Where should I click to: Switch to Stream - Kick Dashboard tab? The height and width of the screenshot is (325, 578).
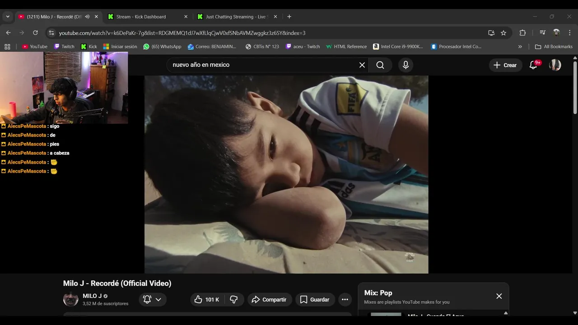click(x=141, y=17)
